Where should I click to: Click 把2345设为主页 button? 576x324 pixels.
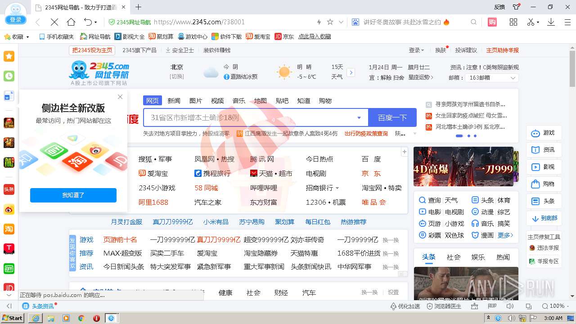[x=92, y=50]
